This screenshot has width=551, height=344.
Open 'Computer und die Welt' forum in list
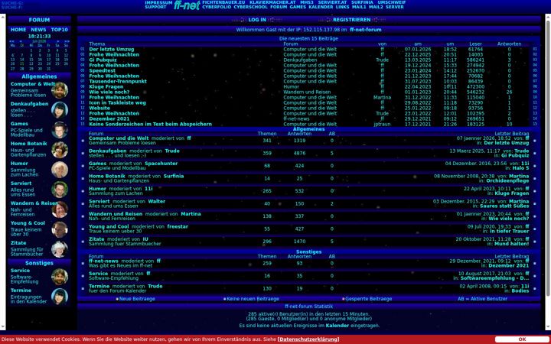coord(119,138)
